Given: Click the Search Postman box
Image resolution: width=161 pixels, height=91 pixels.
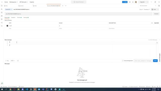Looking at the screenshot, I should point(79,2).
